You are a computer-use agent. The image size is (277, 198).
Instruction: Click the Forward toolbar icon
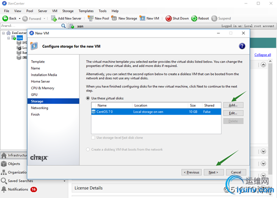25,19
